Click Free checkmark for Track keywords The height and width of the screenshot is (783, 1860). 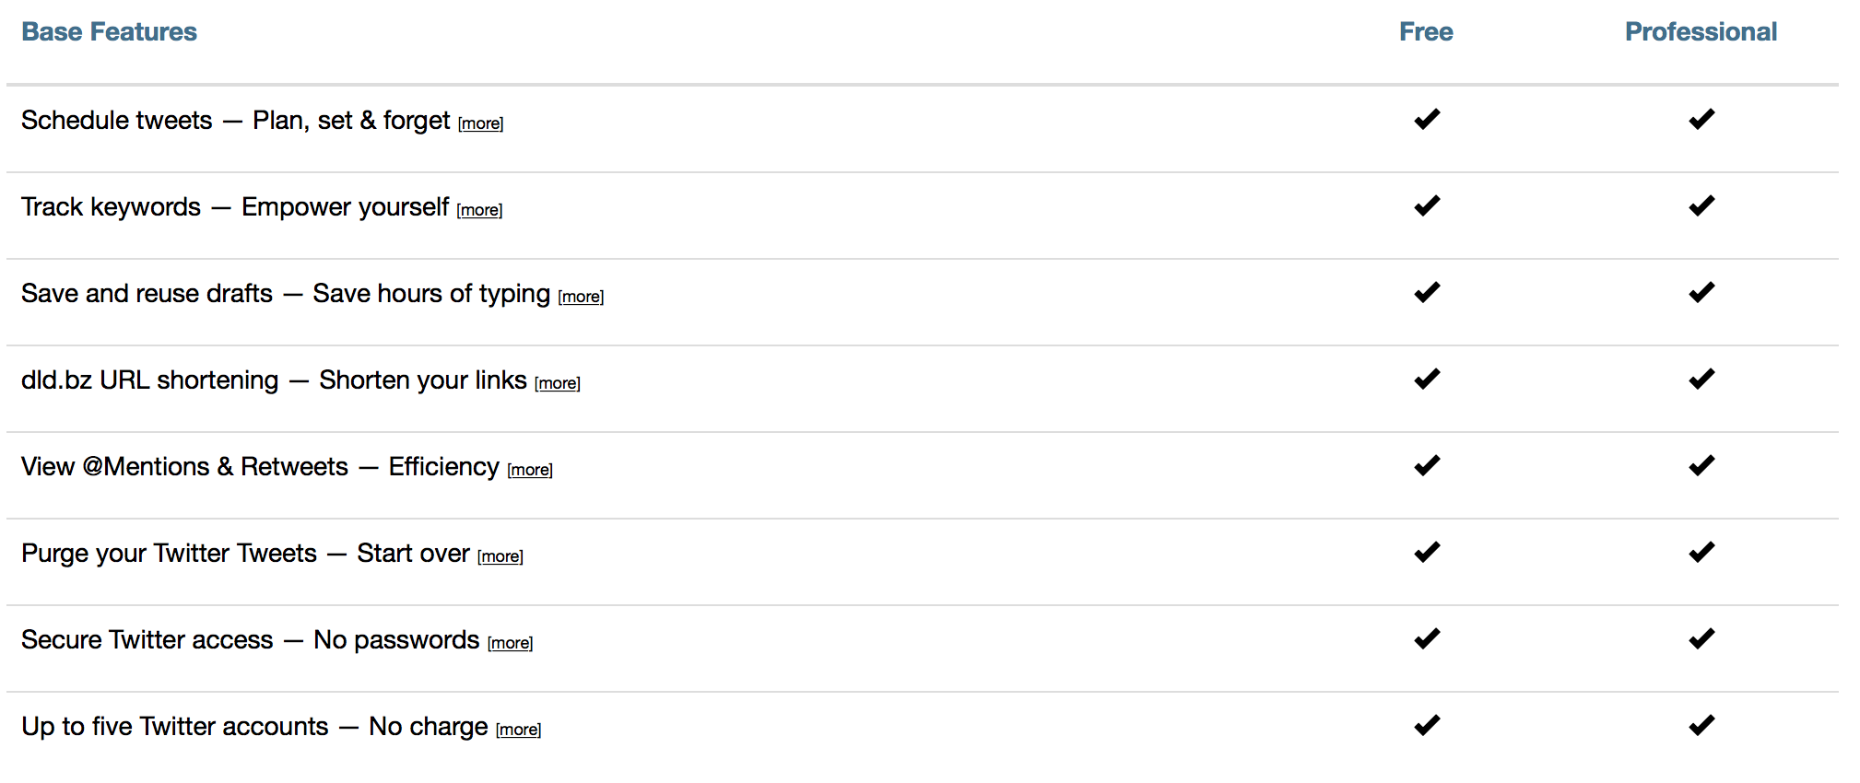pyautogui.click(x=1427, y=205)
